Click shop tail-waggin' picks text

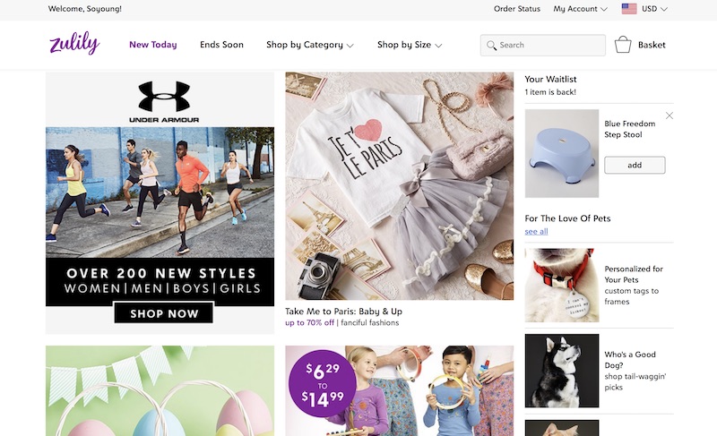pos(635,381)
